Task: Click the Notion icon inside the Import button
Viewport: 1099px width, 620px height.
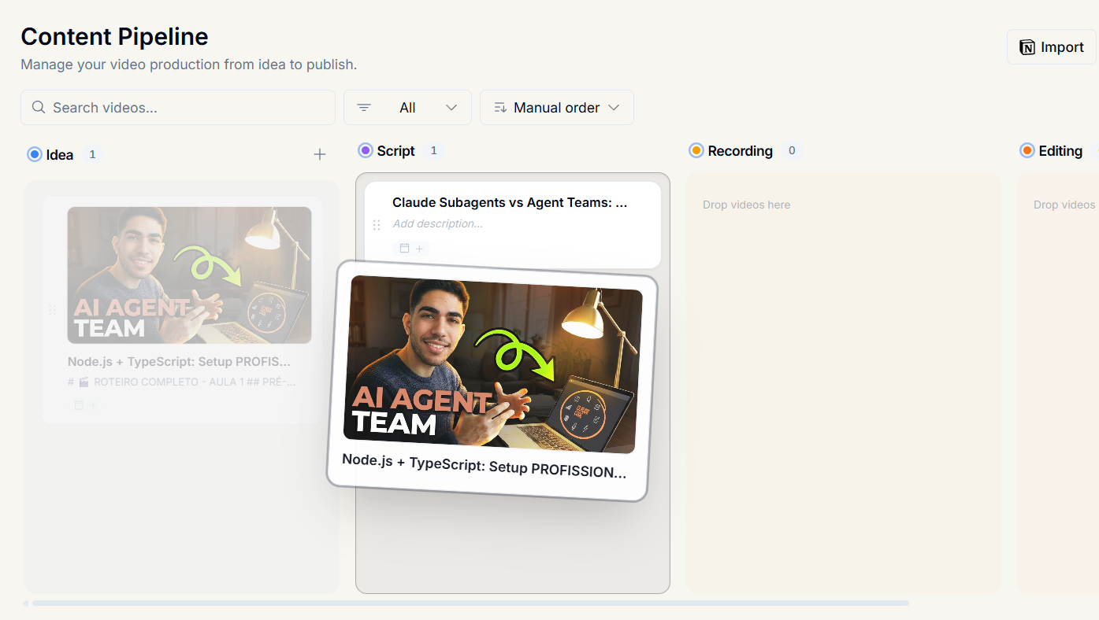Action: pos(1028,47)
